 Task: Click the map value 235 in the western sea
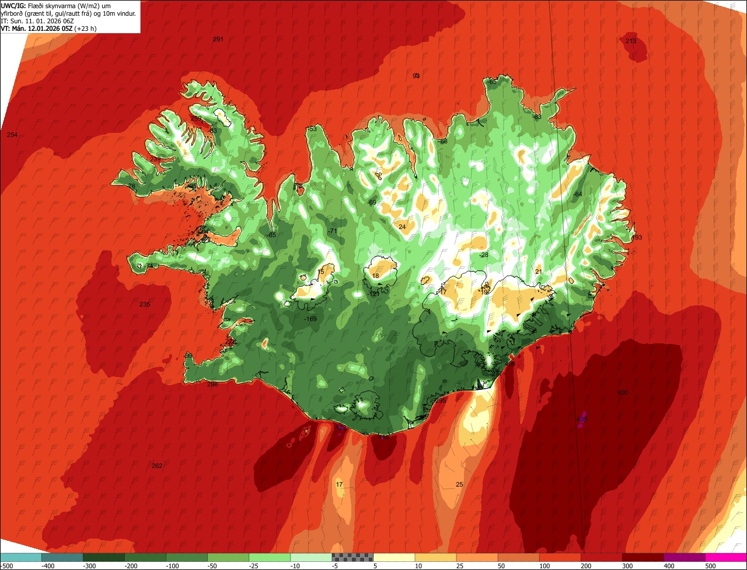(145, 304)
